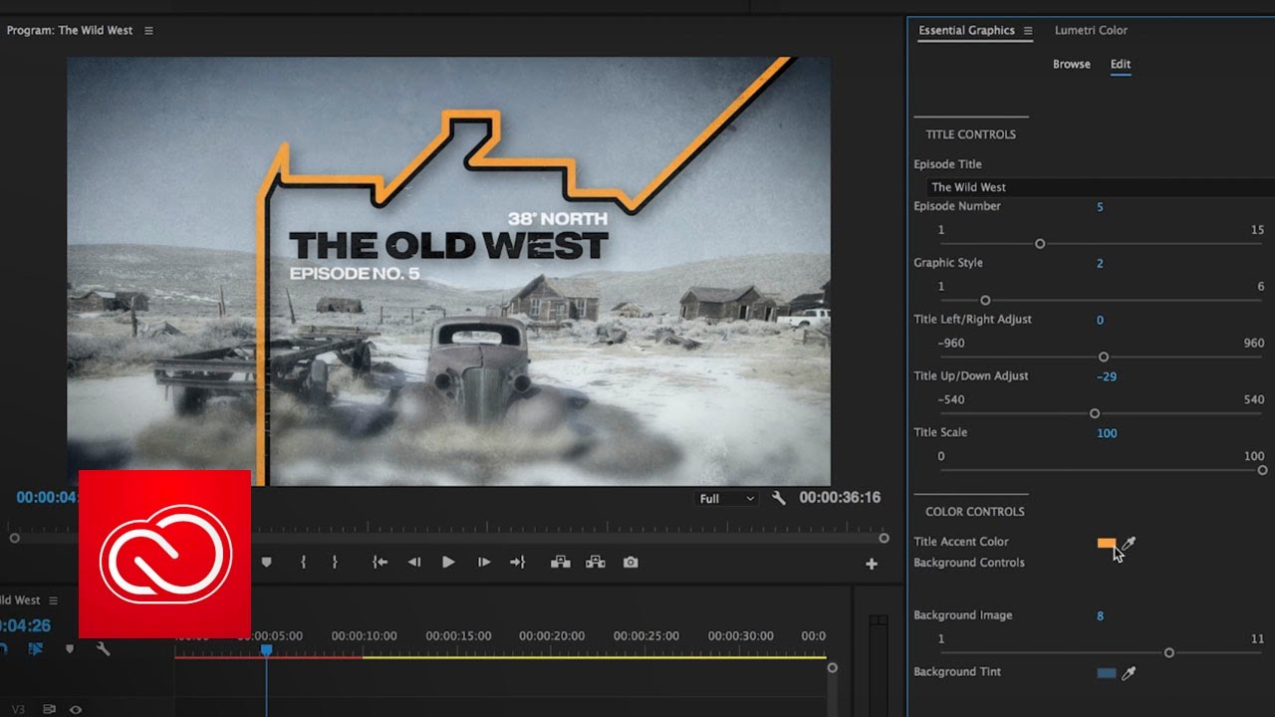Select the Essential Graphics tab
1275x717 pixels.
click(x=966, y=31)
